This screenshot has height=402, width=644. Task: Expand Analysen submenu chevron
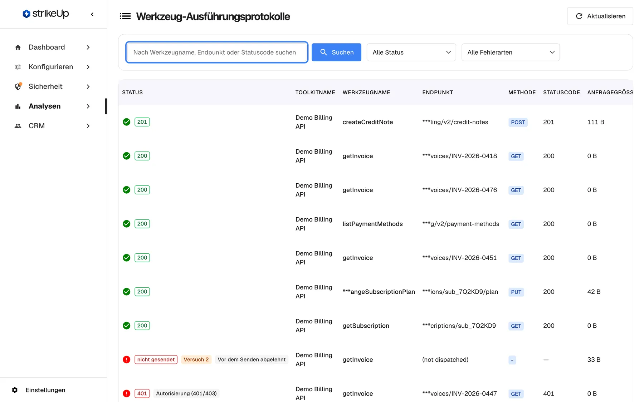88,106
